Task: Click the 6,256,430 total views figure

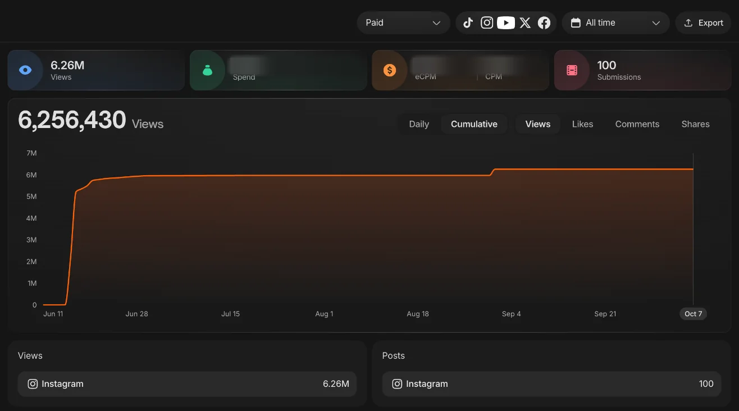Action: pos(72,120)
